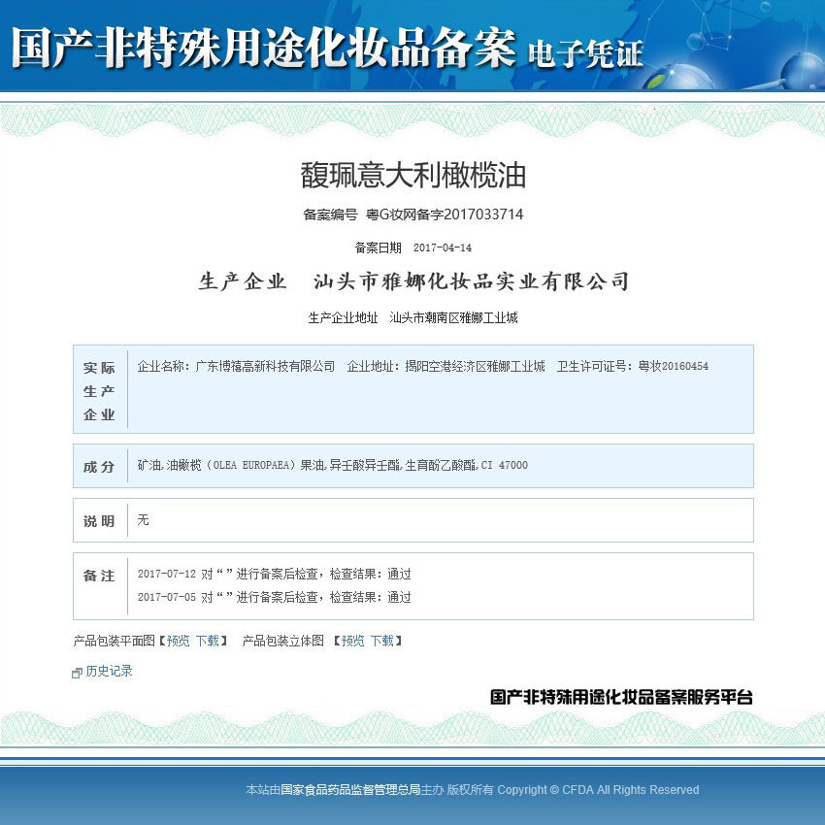Preview the 产品包装平面图 flat packaging image

178,641
